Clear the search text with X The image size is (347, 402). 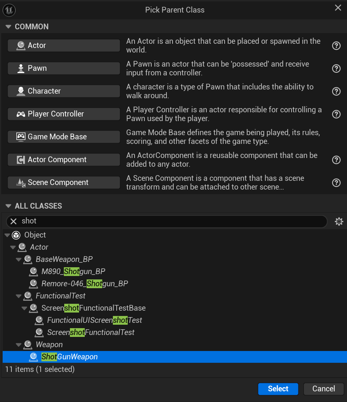click(13, 221)
